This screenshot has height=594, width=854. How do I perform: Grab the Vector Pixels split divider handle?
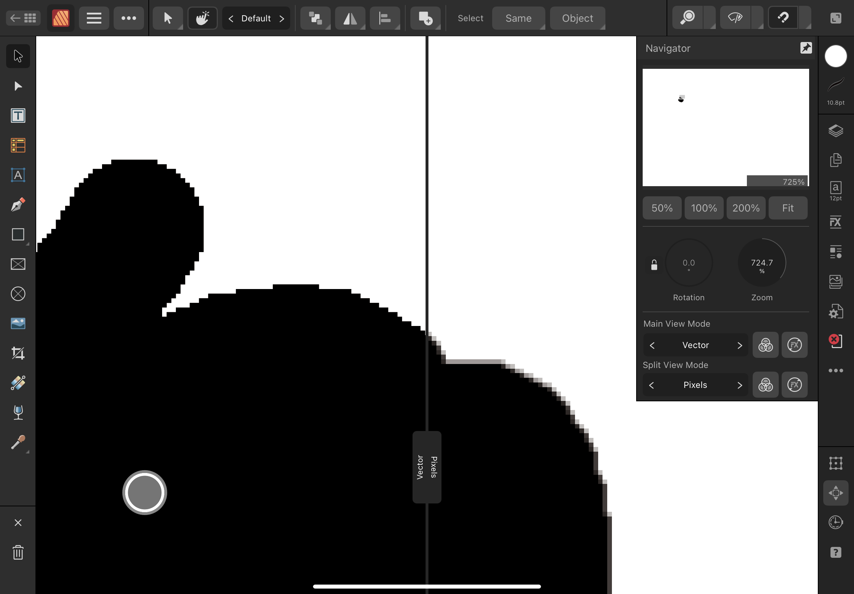tap(427, 467)
